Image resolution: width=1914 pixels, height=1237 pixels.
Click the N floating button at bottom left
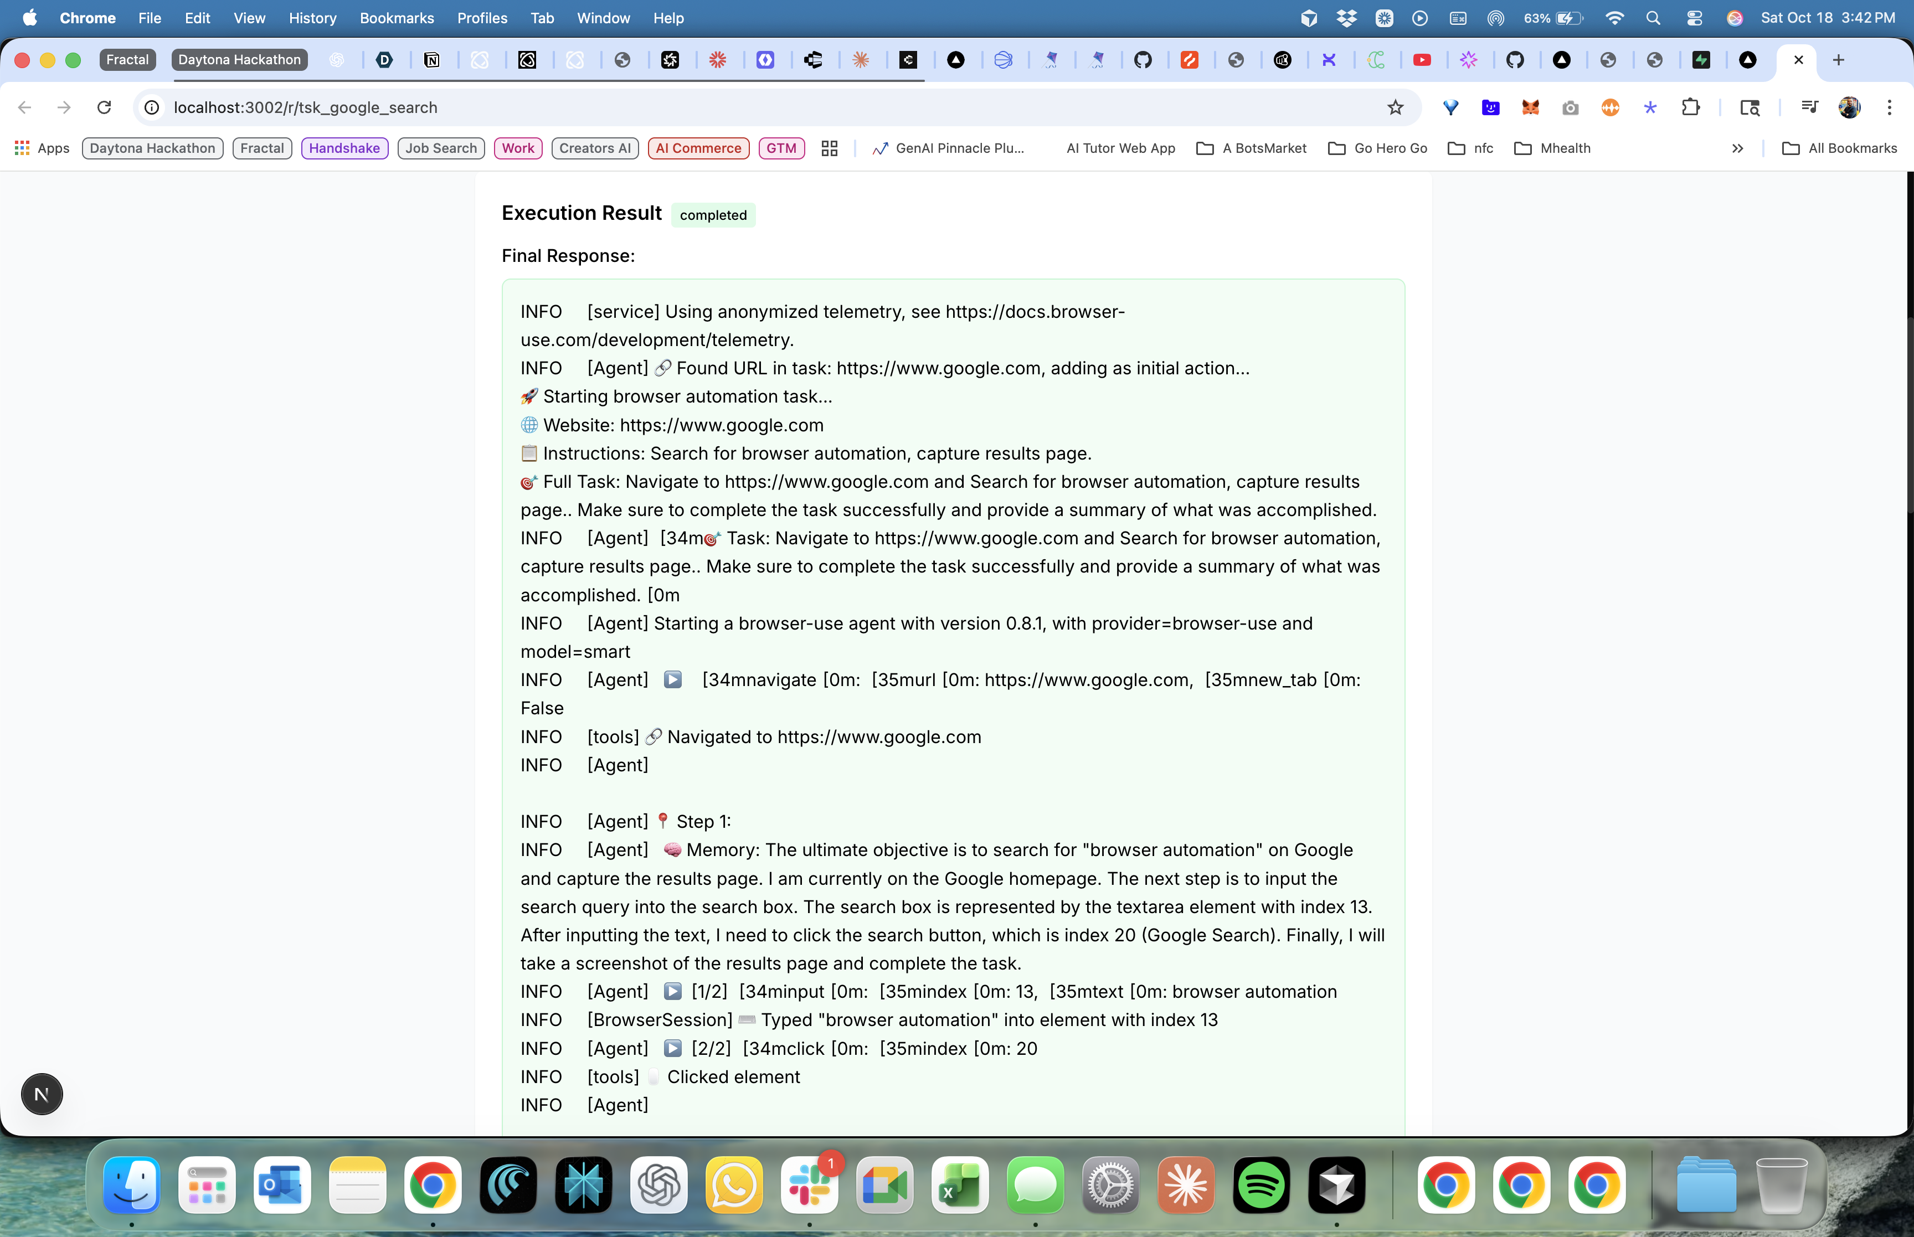click(x=42, y=1094)
